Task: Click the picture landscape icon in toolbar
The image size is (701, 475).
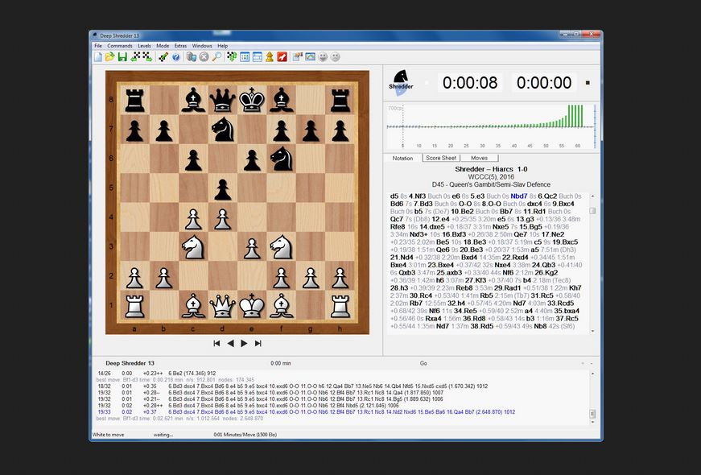Action: (310, 57)
